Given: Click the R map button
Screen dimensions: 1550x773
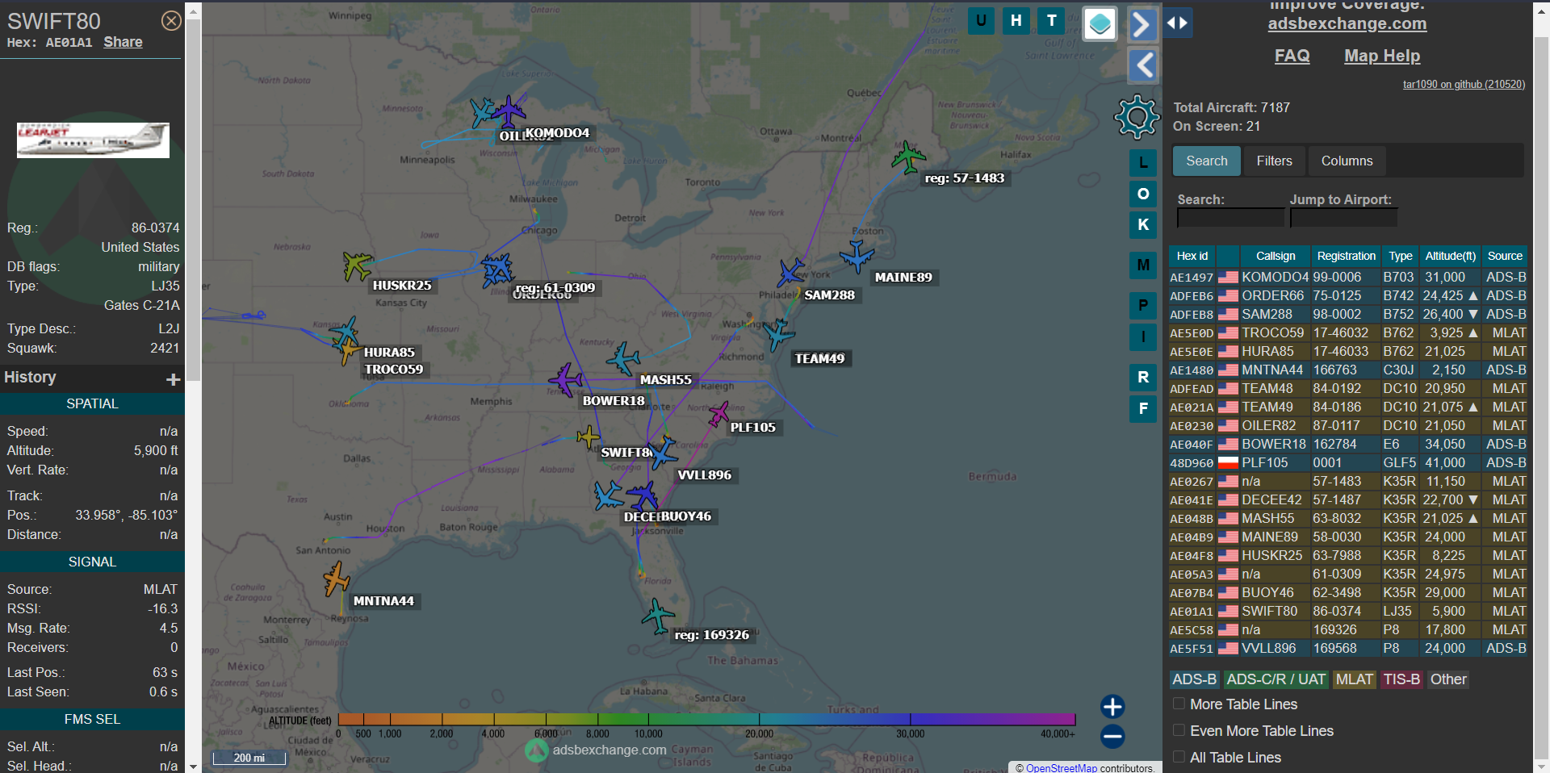Looking at the screenshot, I should pyautogui.click(x=1143, y=377).
